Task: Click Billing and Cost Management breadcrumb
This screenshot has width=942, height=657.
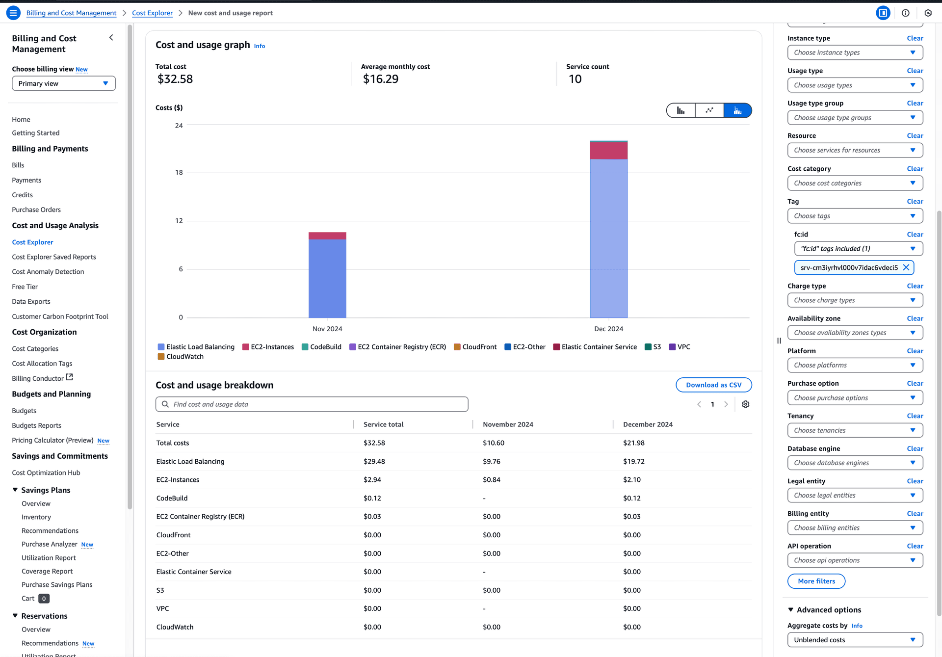Action: [x=72, y=13]
